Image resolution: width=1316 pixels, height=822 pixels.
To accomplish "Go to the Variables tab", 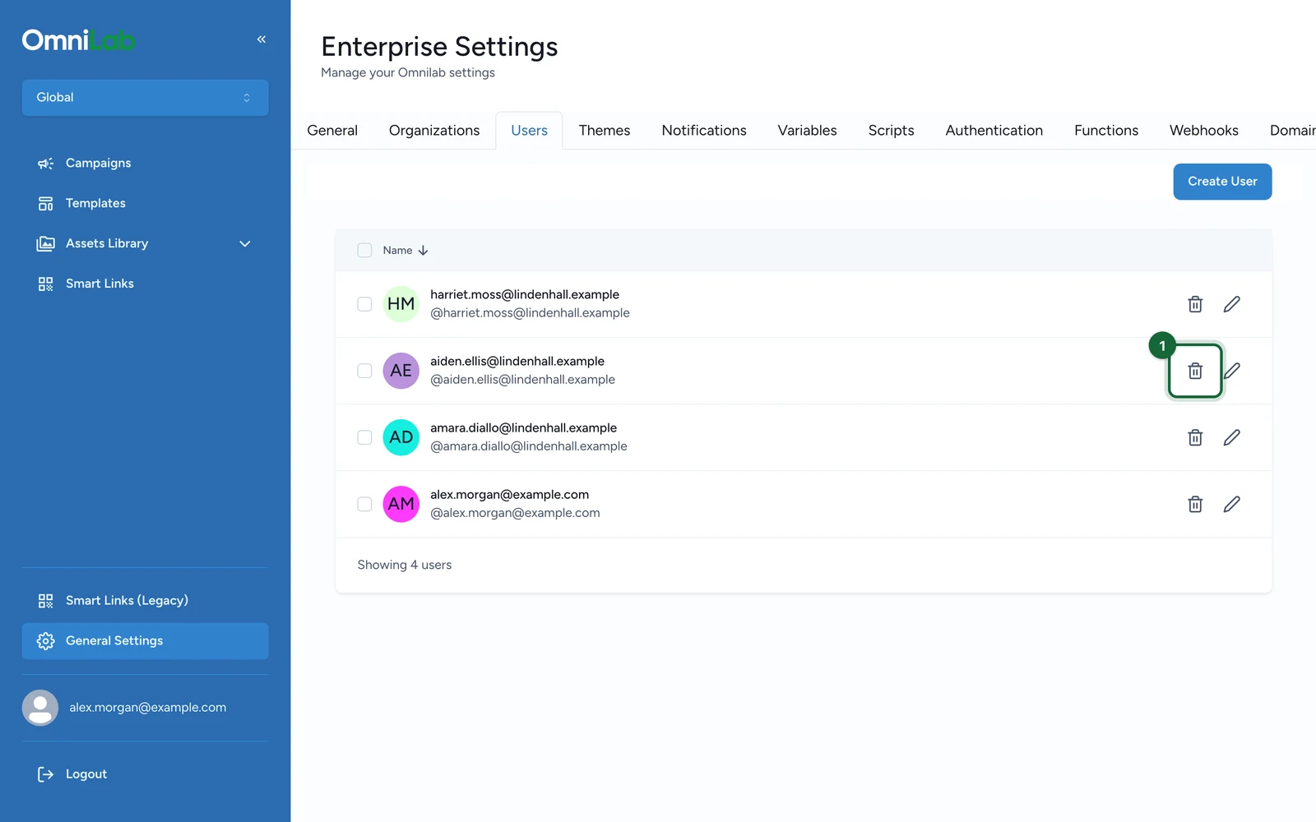I will tap(808, 131).
